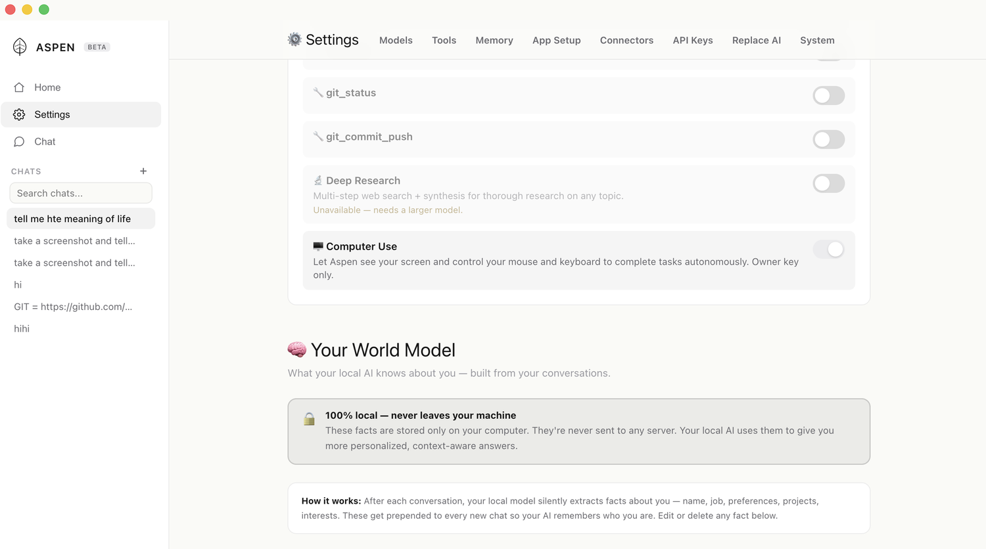Click the Aspen leaf logo icon
Screen dimensions: 986x549
click(20, 47)
